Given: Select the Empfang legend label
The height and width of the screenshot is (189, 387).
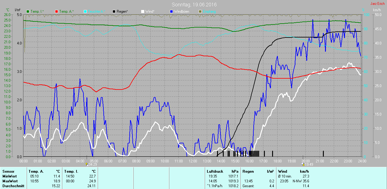Looking at the screenshot, I should click(x=209, y=11).
